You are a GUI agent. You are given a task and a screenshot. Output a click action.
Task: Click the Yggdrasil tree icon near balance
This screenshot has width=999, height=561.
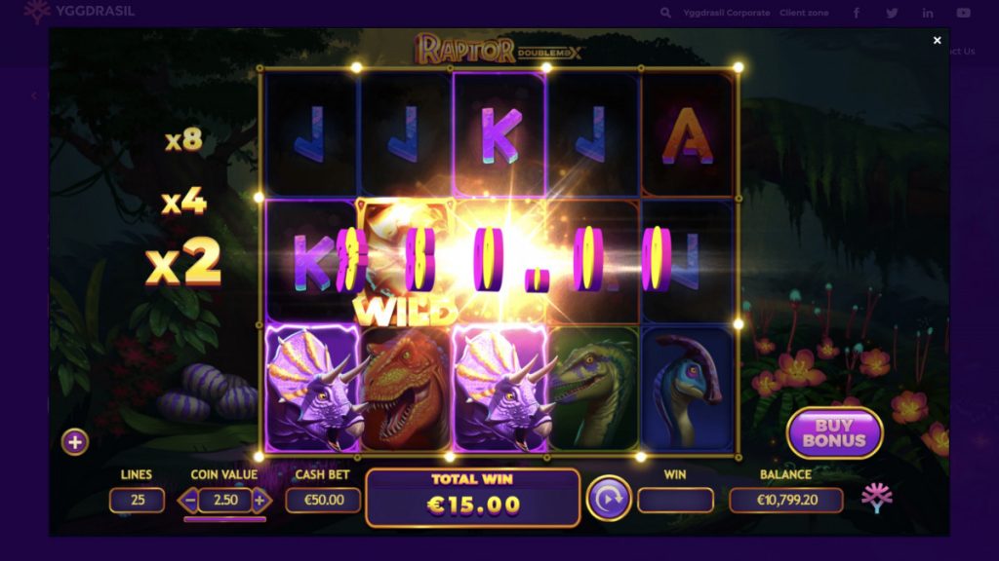[877, 497]
